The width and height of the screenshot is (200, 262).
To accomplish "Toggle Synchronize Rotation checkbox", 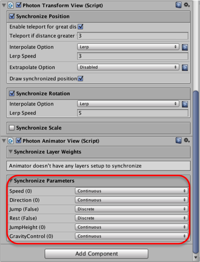I will (12, 93).
